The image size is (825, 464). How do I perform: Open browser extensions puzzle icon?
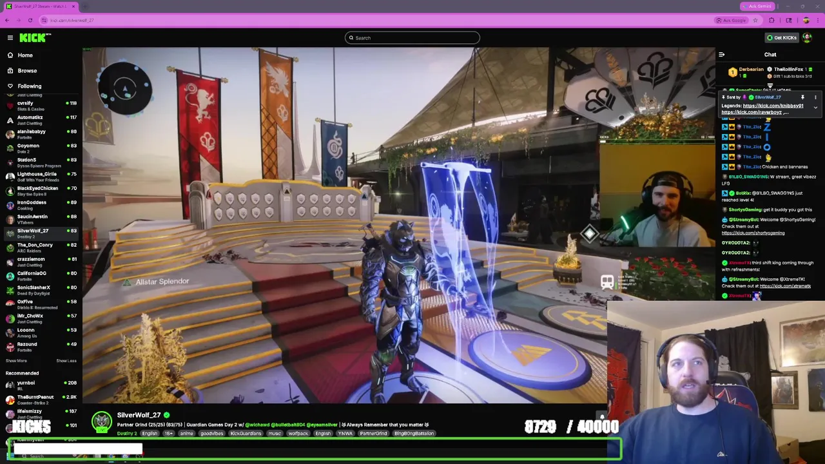click(772, 21)
